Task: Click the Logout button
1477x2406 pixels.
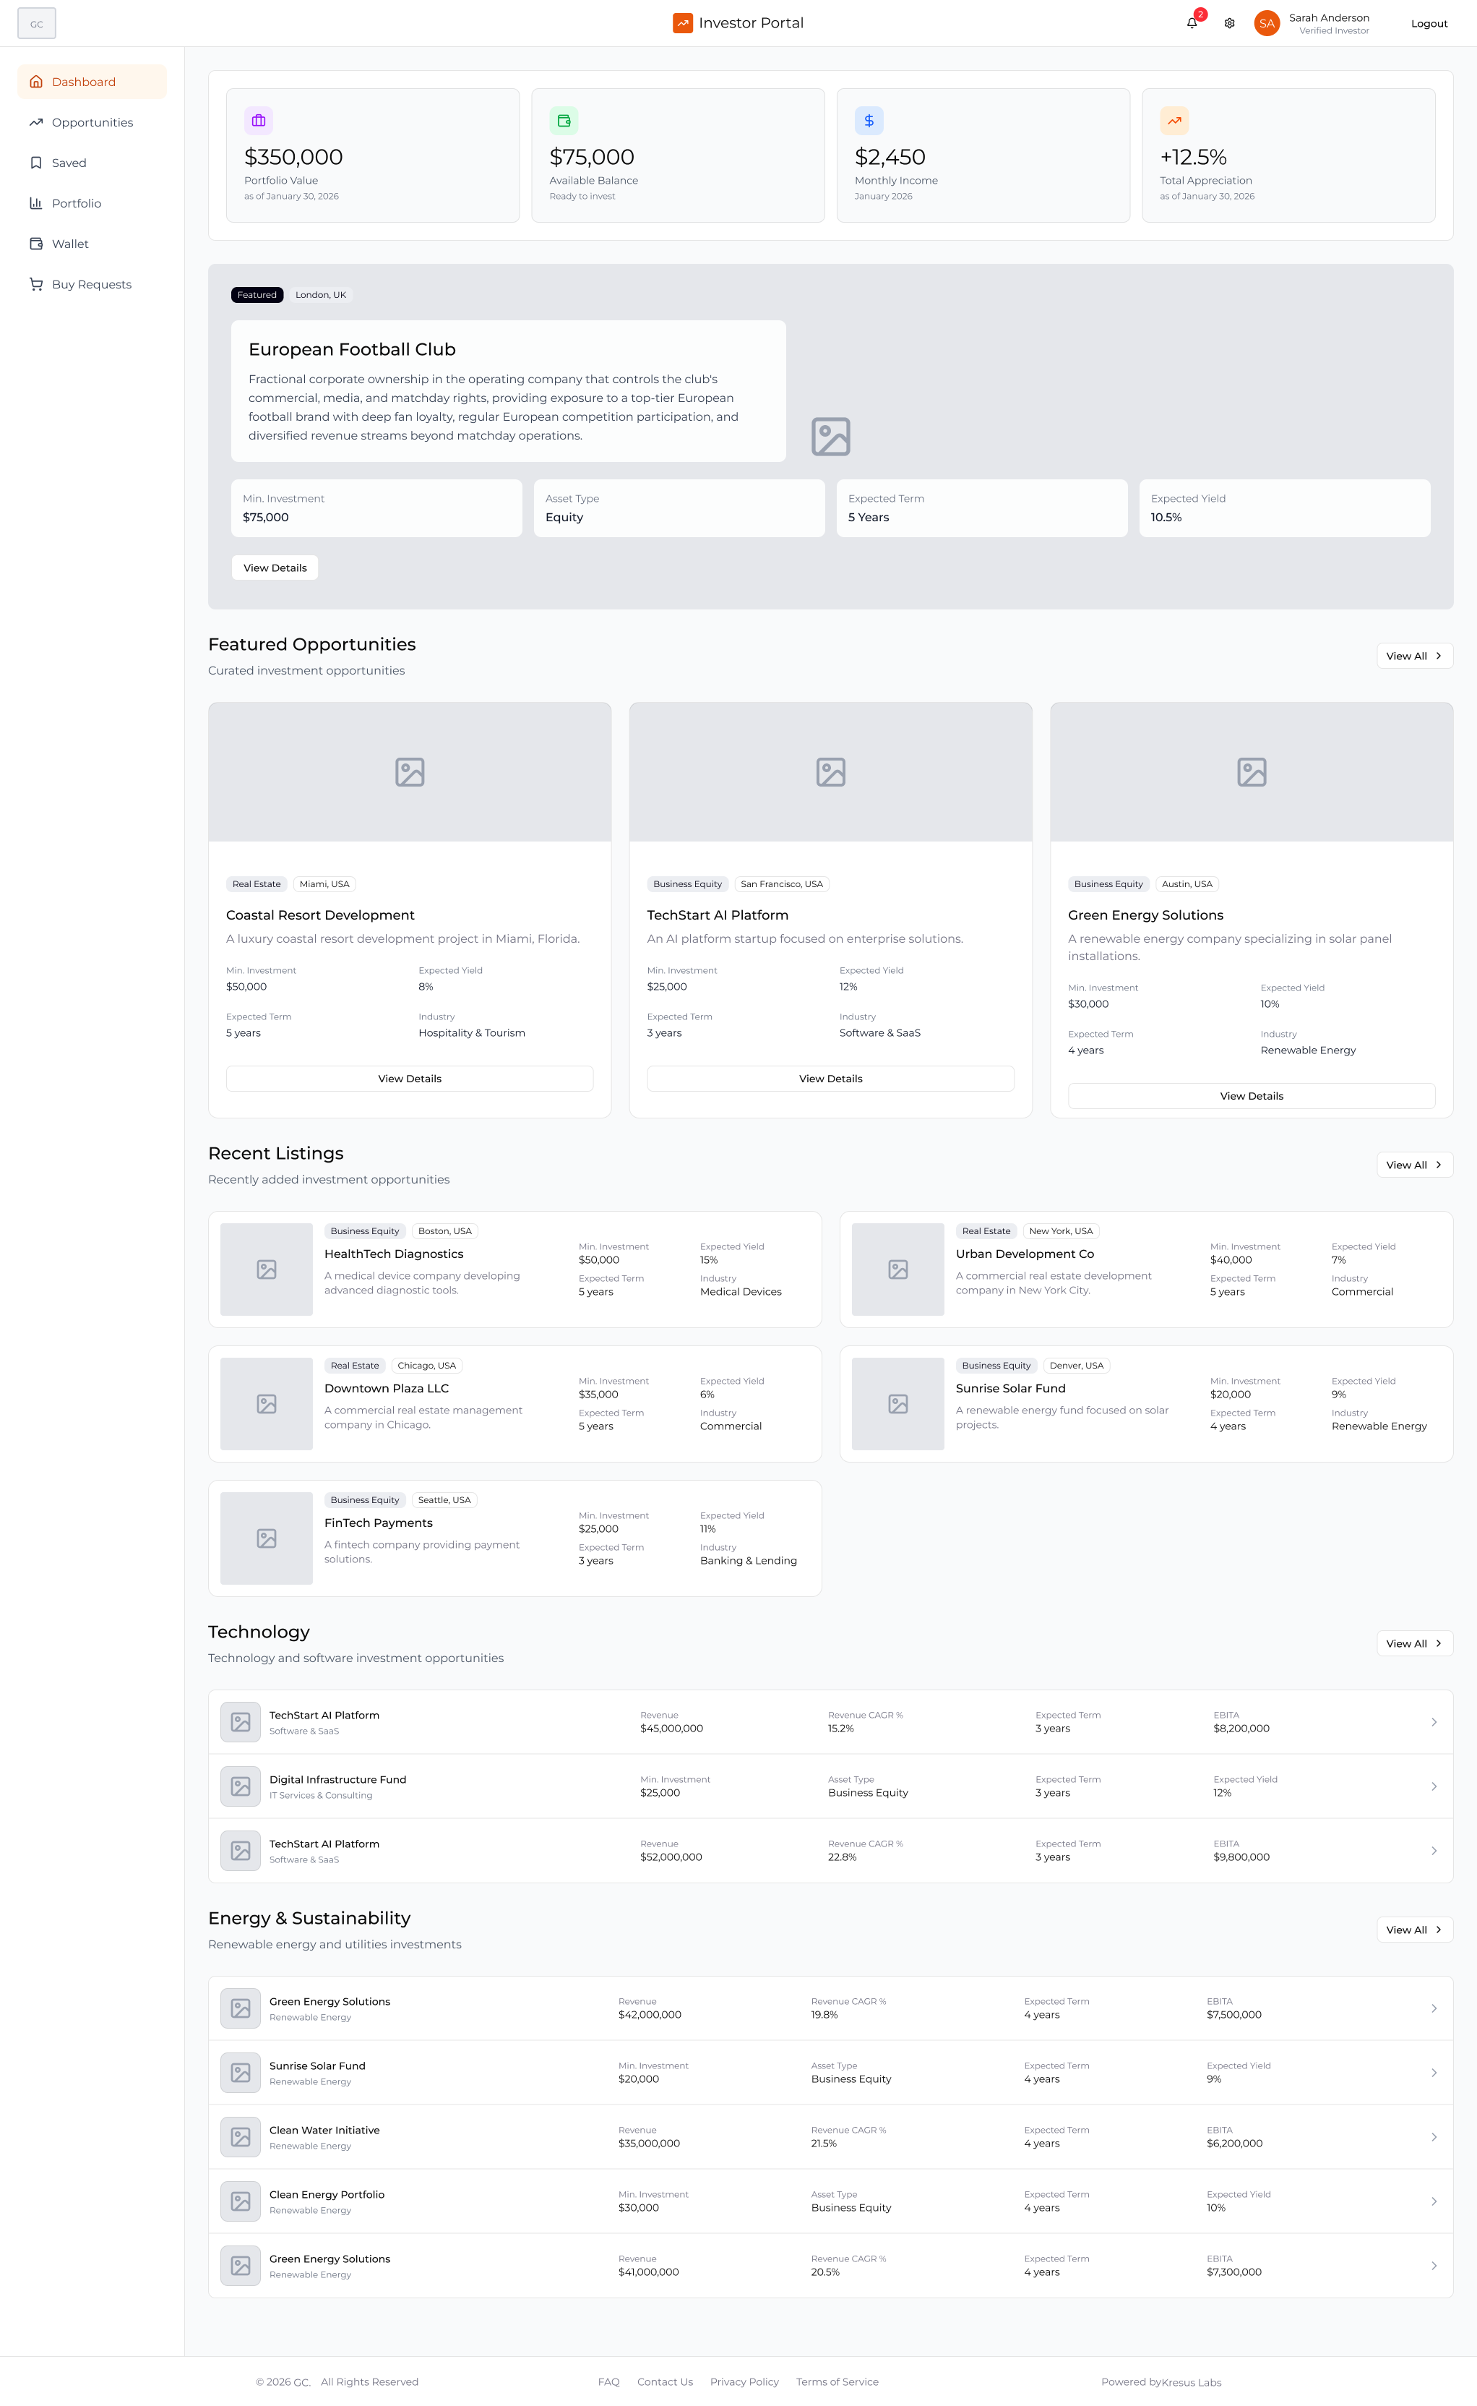Action: click(1428, 23)
